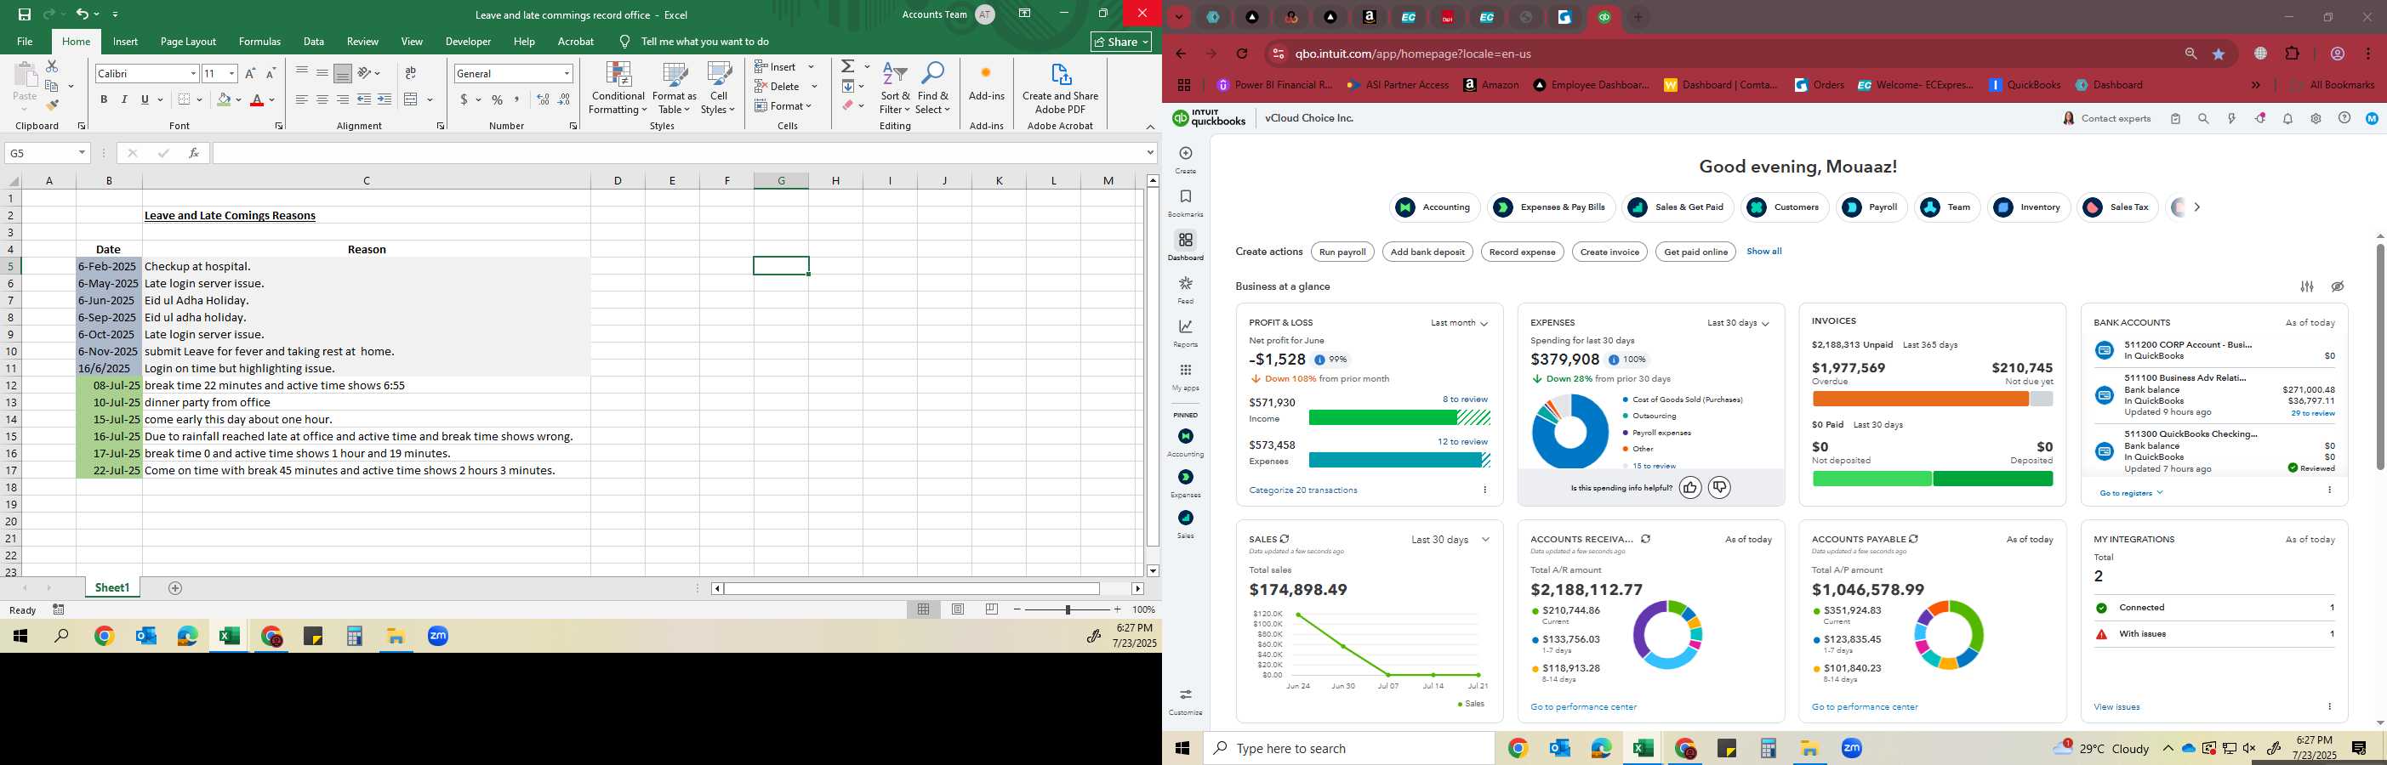The height and width of the screenshot is (765, 2387).
Task: Switch to the Review ribbon tab
Action: click(362, 42)
